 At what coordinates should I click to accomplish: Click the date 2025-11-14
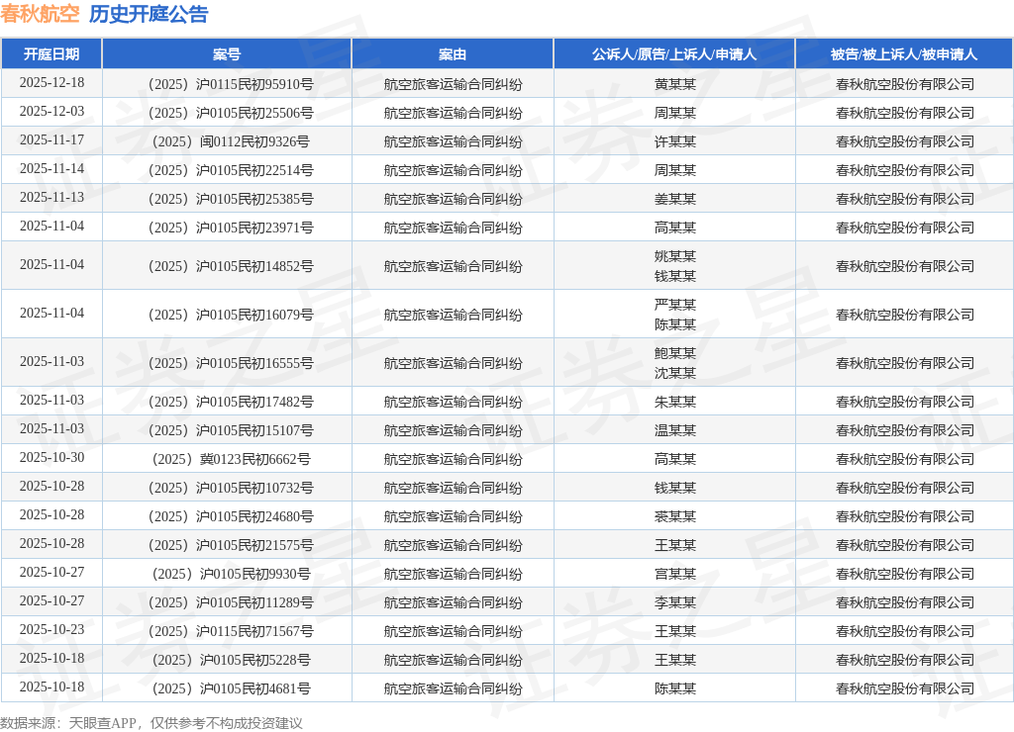click(x=51, y=168)
